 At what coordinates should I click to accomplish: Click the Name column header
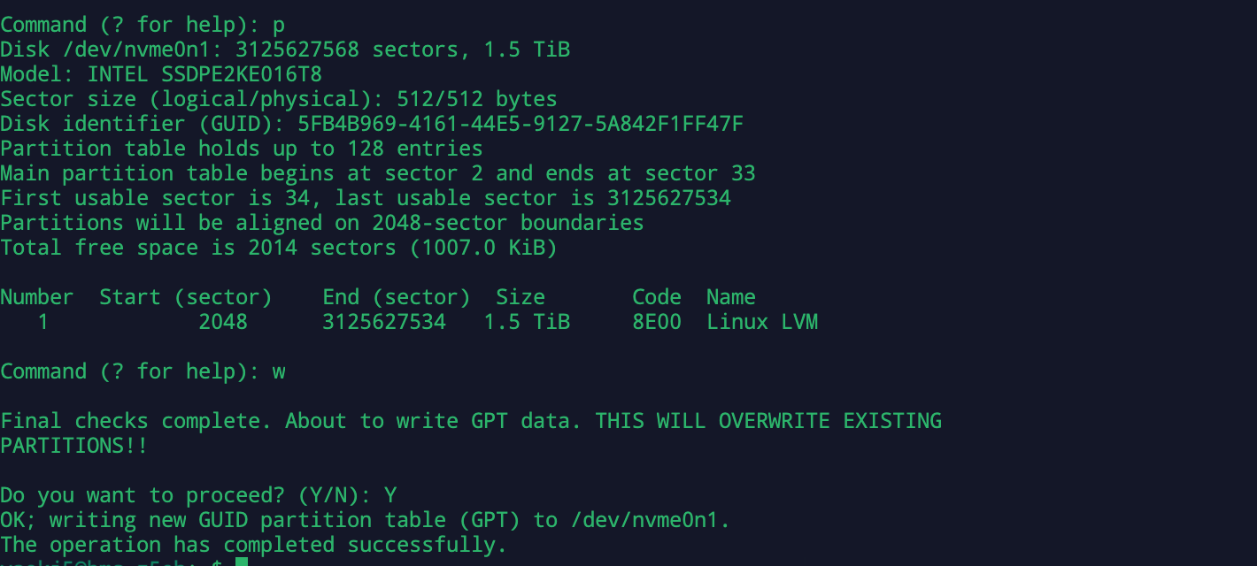point(730,297)
